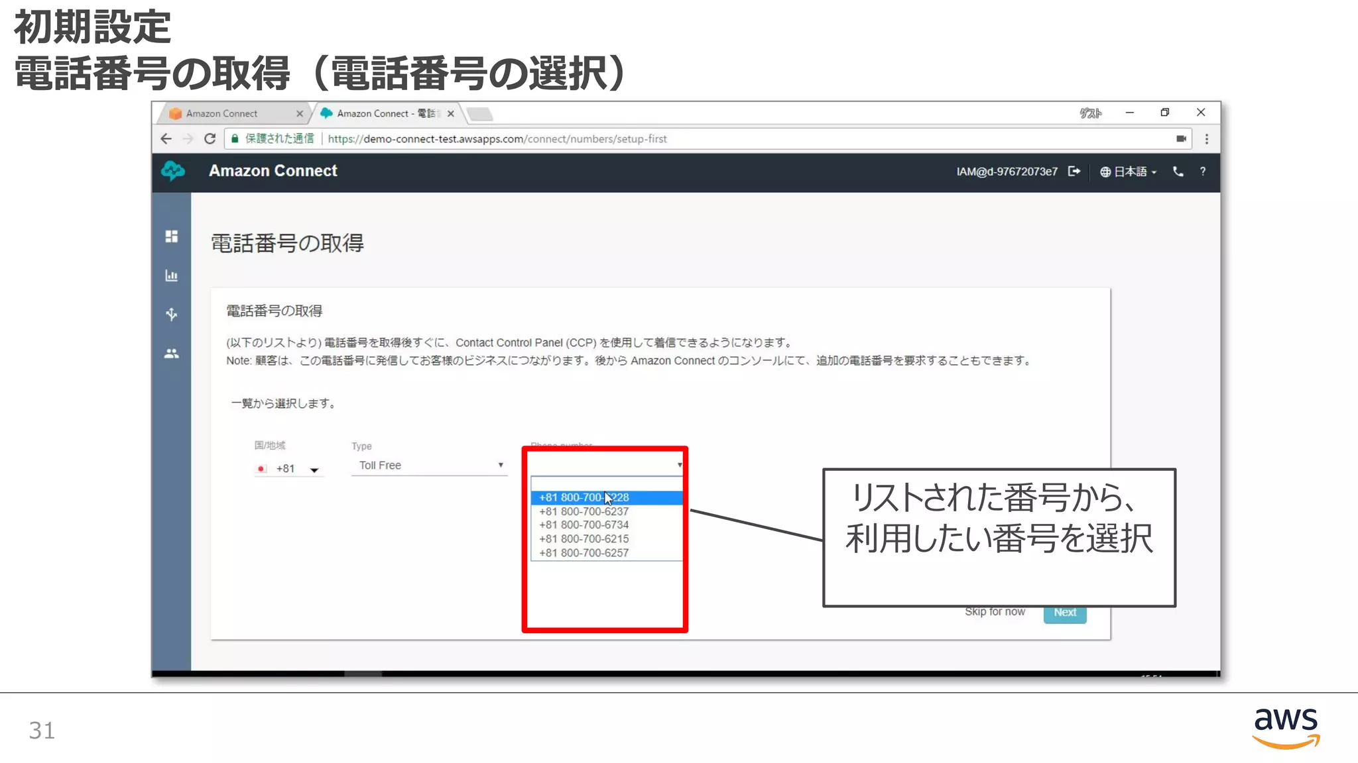
Task: Open the help question mark icon
Action: (1202, 172)
